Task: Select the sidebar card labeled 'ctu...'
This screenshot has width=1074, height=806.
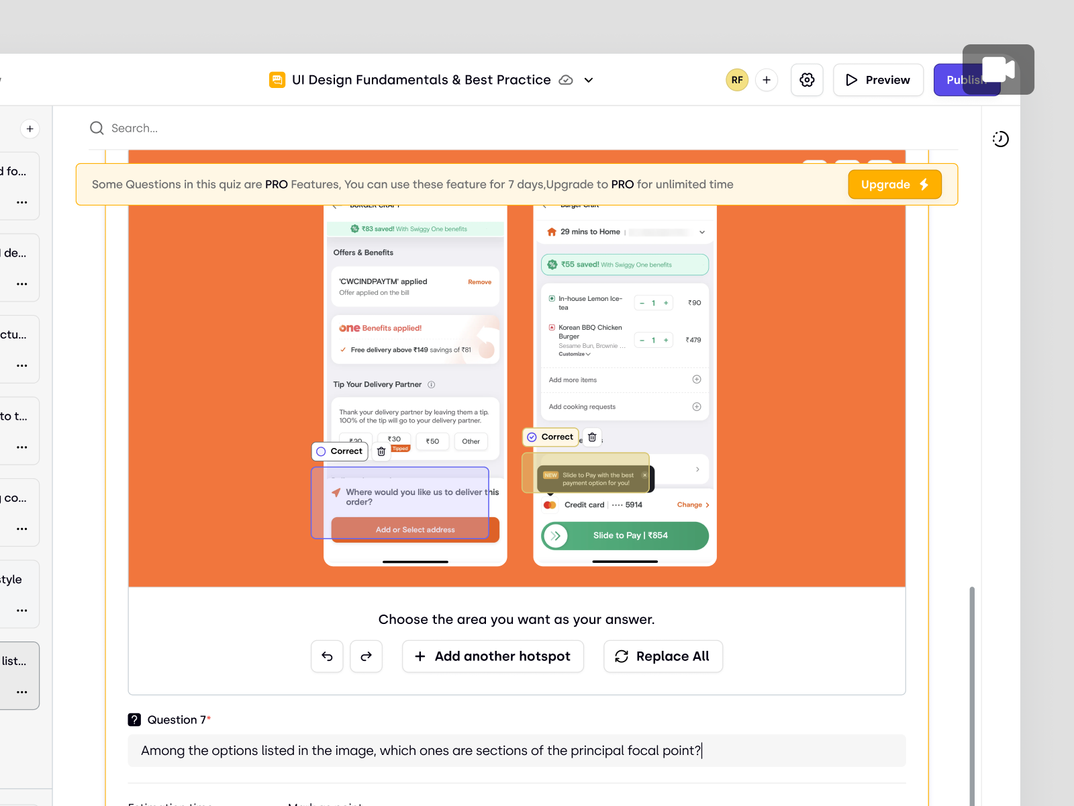Action: coord(19,349)
